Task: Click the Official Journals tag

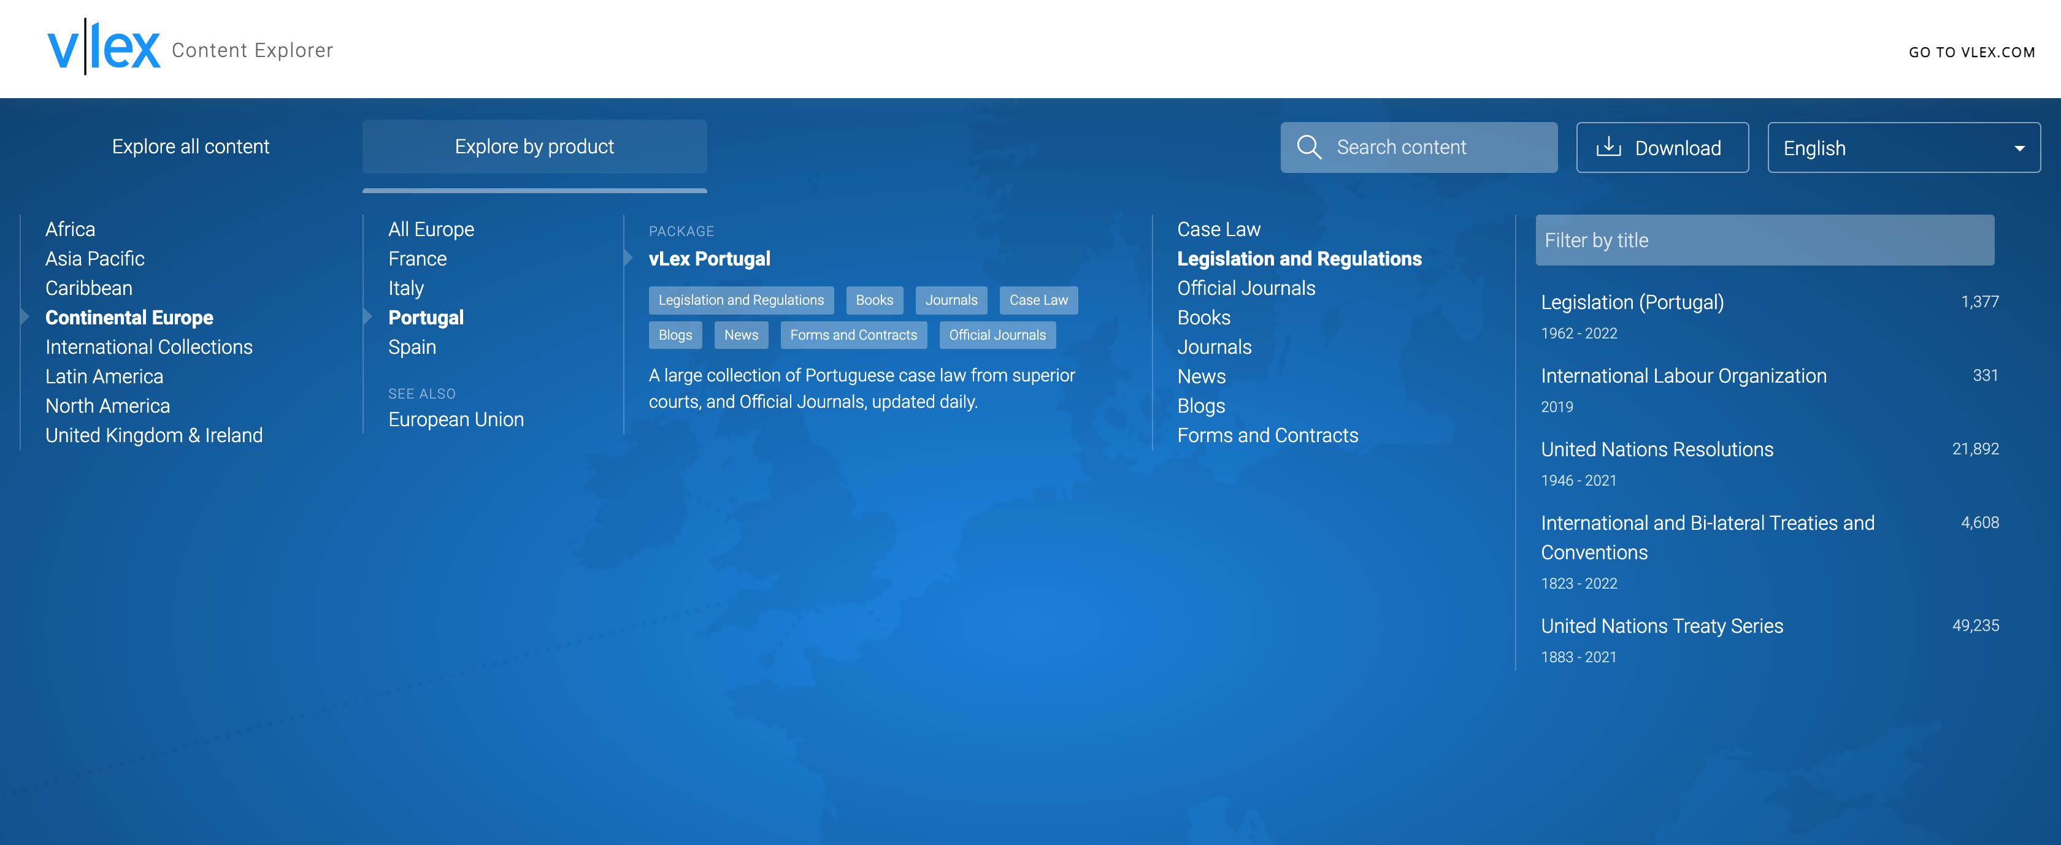Action: pyautogui.click(x=997, y=335)
